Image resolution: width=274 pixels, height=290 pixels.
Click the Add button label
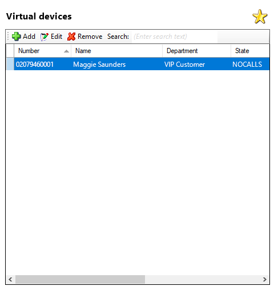pos(29,37)
